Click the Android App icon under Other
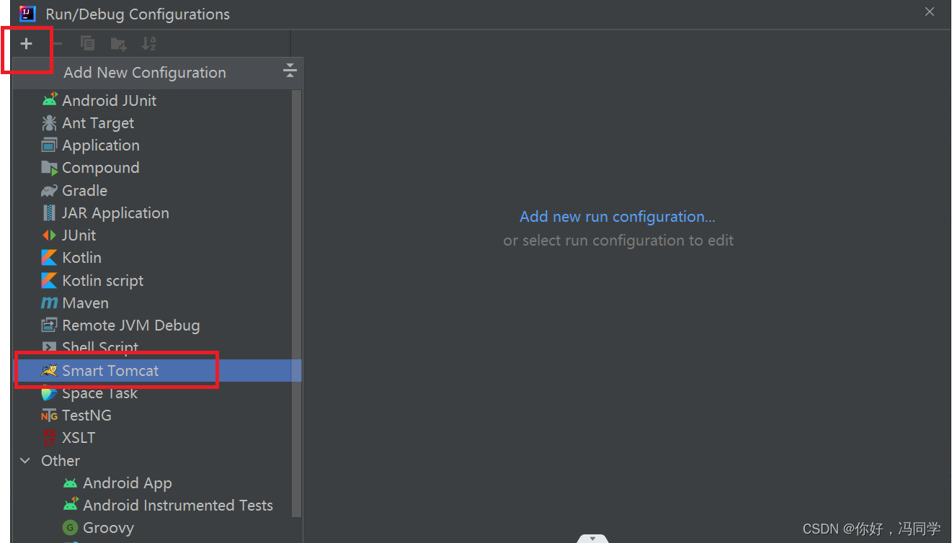This screenshot has width=952, height=543. point(70,483)
